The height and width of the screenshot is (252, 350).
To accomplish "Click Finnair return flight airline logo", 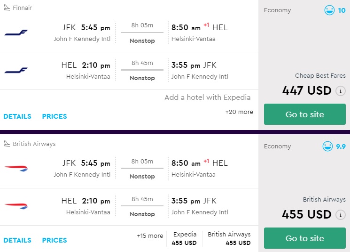I will pos(16,70).
